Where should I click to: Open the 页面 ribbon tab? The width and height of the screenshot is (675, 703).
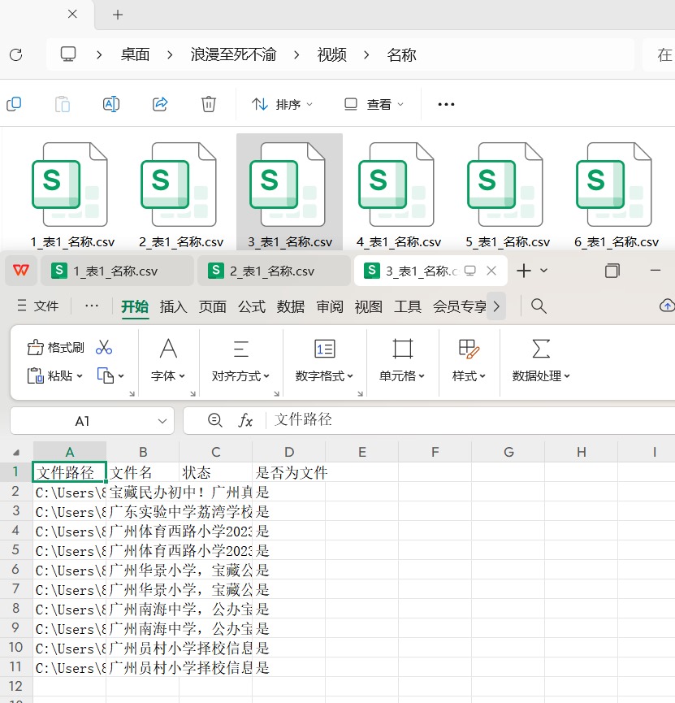pyautogui.click(x=213, y=306)
